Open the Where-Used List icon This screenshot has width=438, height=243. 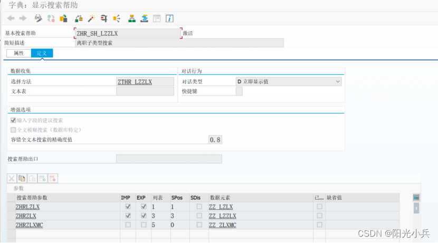pos(117,18)
